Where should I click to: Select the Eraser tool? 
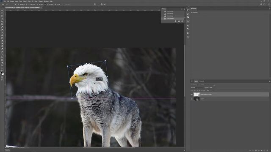tap(2, 41)
